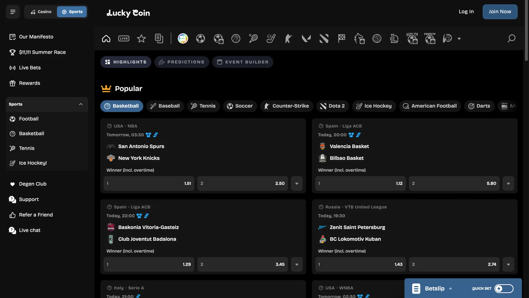This screenshot has height=298, width=529.
Task: Expand more sports dropdown arrow in toolbar
Action: point(459,39)
